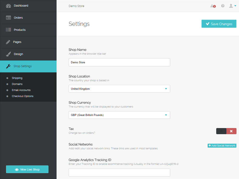Click the Products barcode icon
The image size is (239, 179).
(8, 30)
